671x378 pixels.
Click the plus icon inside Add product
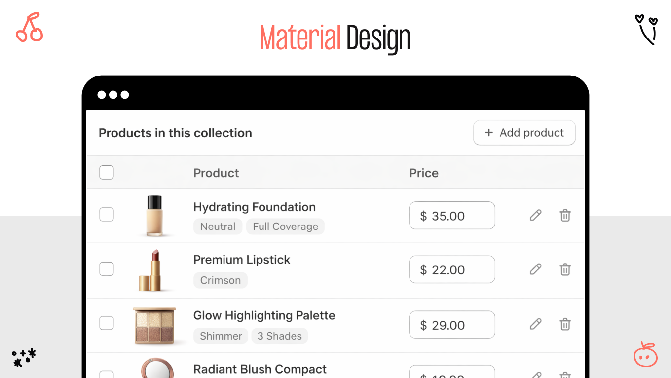coord(489,132)
